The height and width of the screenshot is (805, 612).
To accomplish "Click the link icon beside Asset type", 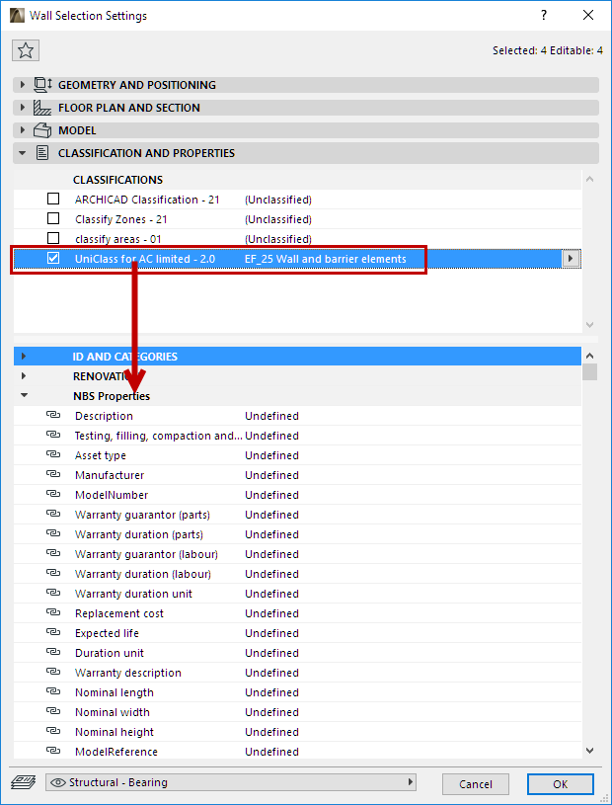I will tap(53, 455).
